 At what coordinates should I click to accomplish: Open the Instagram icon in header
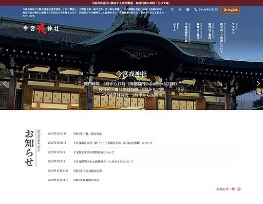[x=180, y=10]
